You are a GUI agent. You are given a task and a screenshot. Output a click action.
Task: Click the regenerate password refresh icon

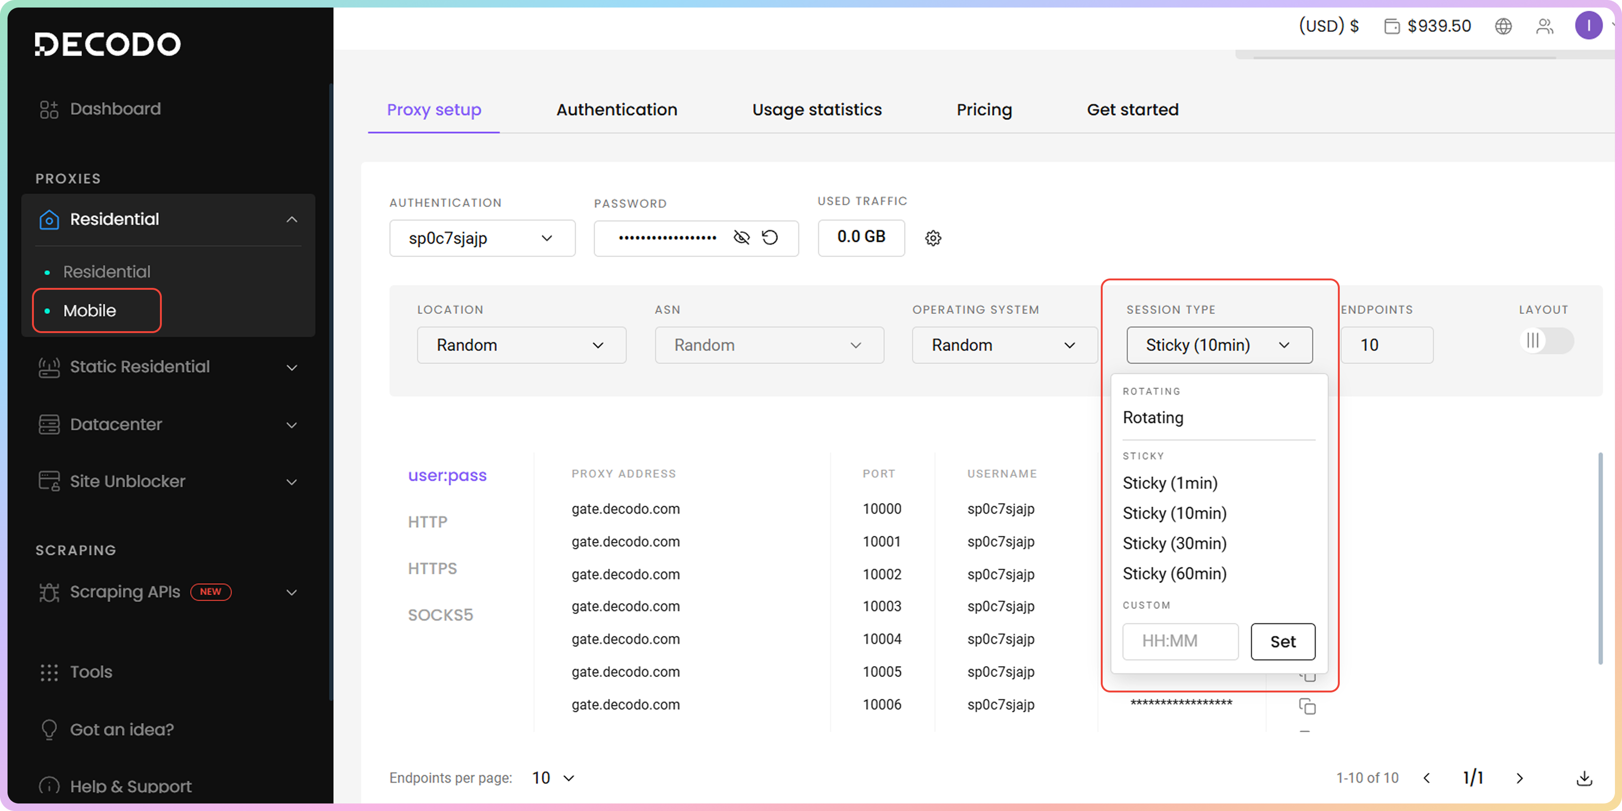770,238
